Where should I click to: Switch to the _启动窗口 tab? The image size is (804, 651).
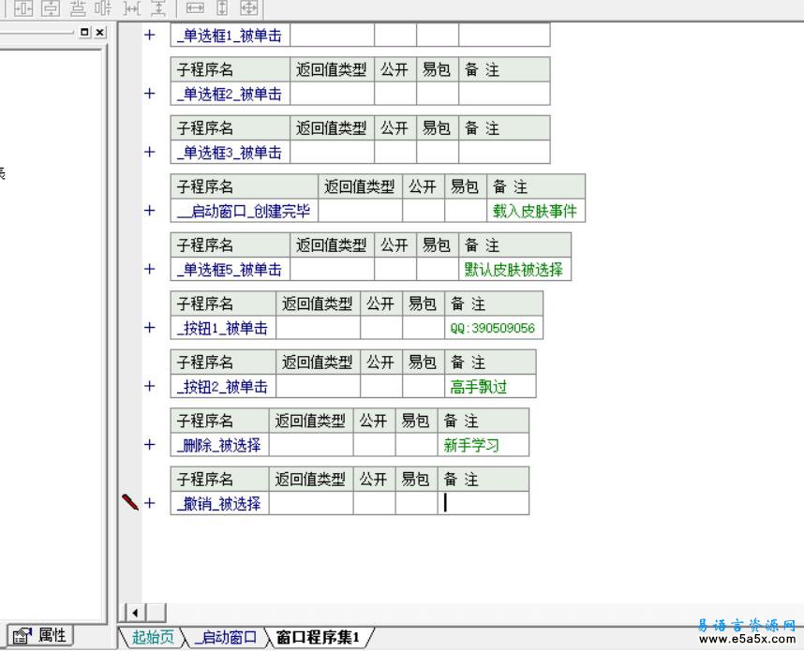226,637
